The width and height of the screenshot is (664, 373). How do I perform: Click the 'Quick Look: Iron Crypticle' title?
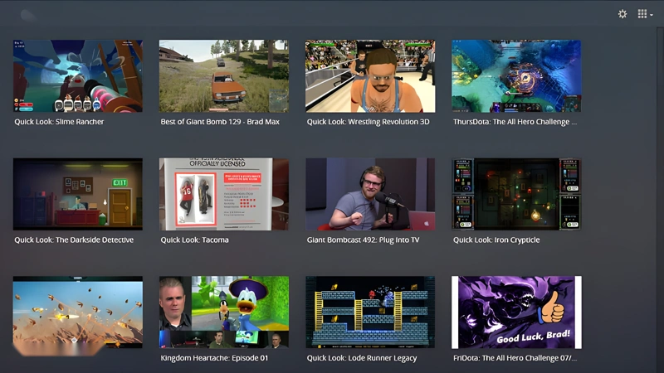496,240
